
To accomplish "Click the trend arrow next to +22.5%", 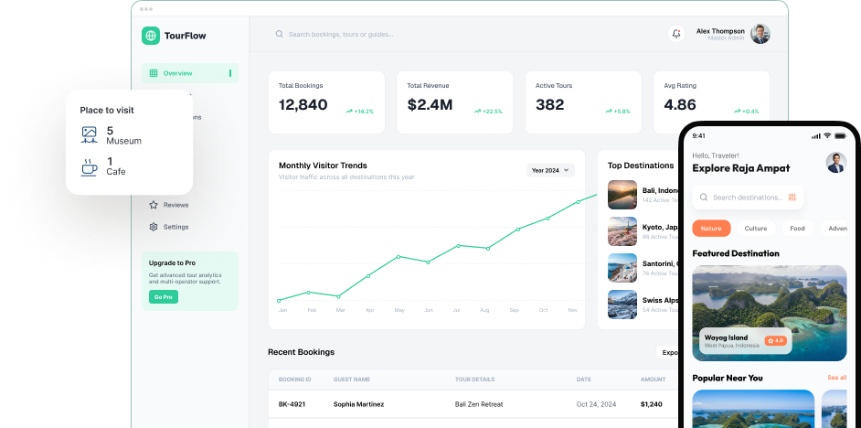I will (x=478, y=112).
